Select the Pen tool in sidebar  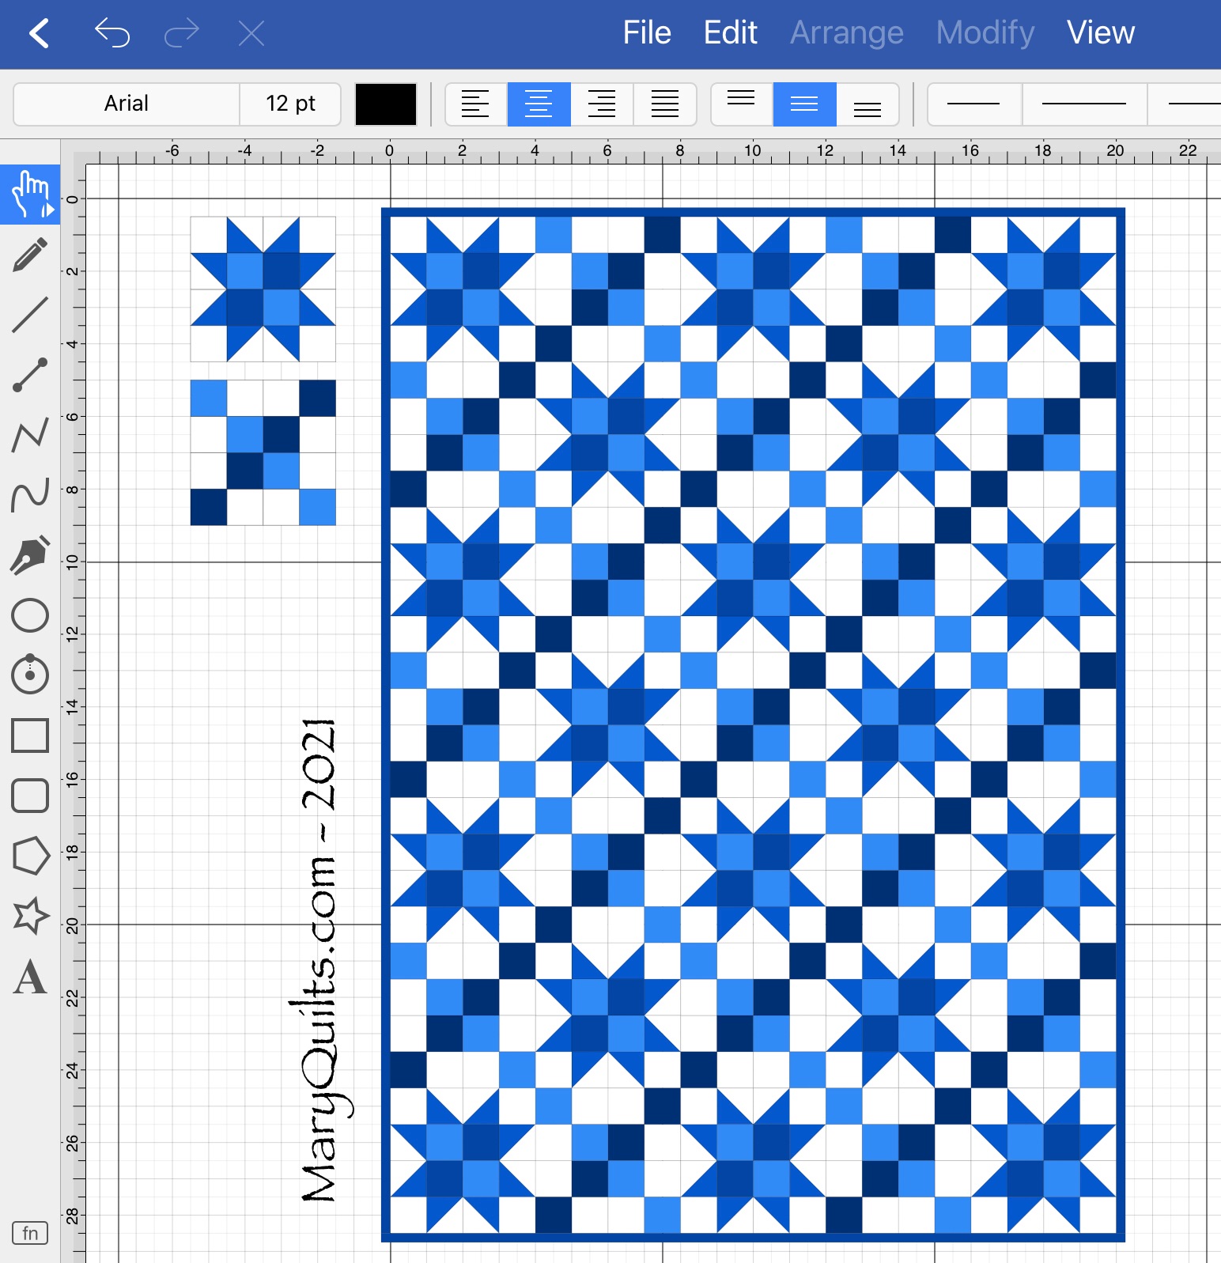[x=30, y=554]
